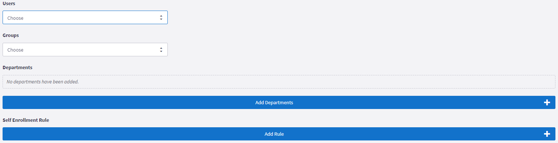Open the Groups dropdown
The height and width of the screenshot is (143, 558).
coord(85,50)
